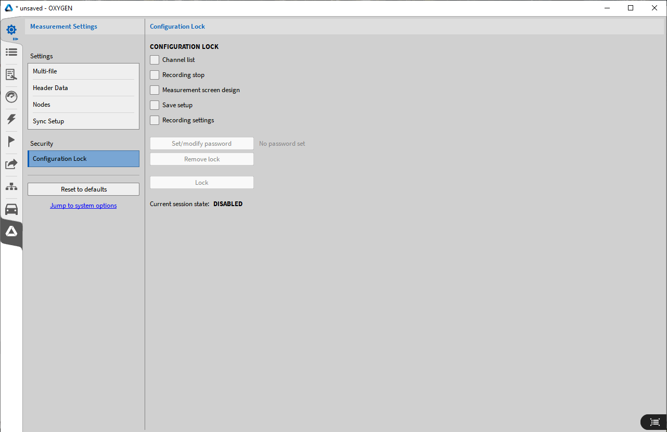Open the flag marker sidebar icon
This screenshot has height=432, width=667.
click(11, 142)
